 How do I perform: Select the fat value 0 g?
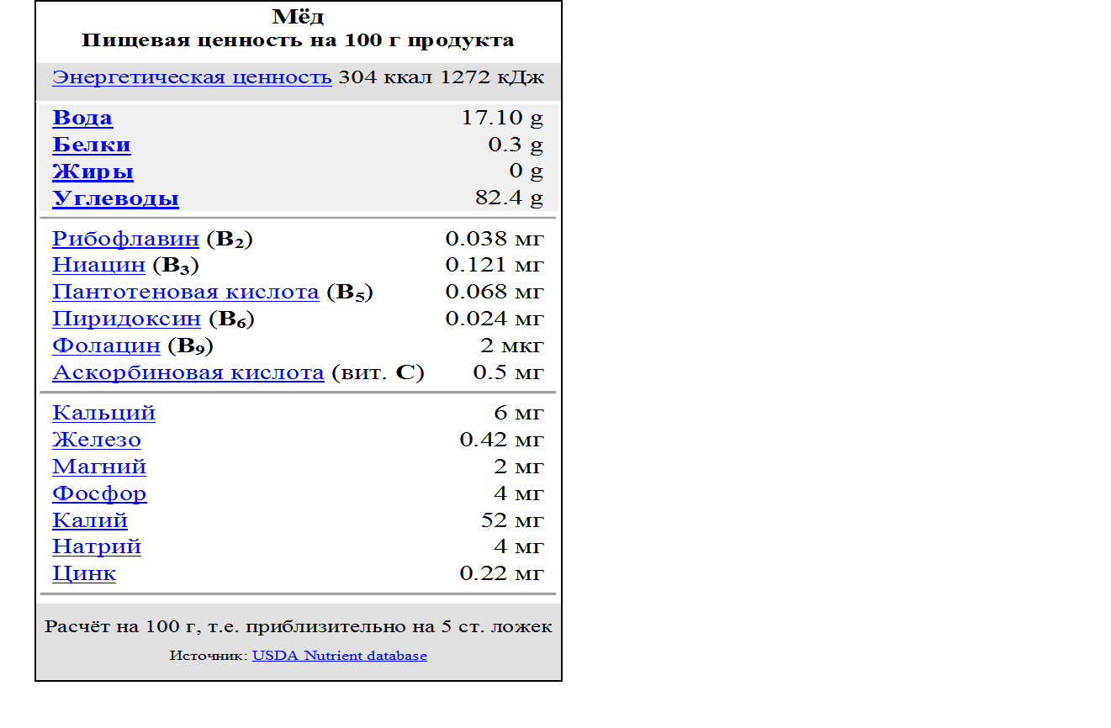(x=526, y=171)
